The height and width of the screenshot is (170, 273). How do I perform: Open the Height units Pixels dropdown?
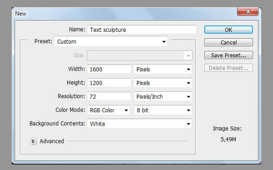(163, 83)
